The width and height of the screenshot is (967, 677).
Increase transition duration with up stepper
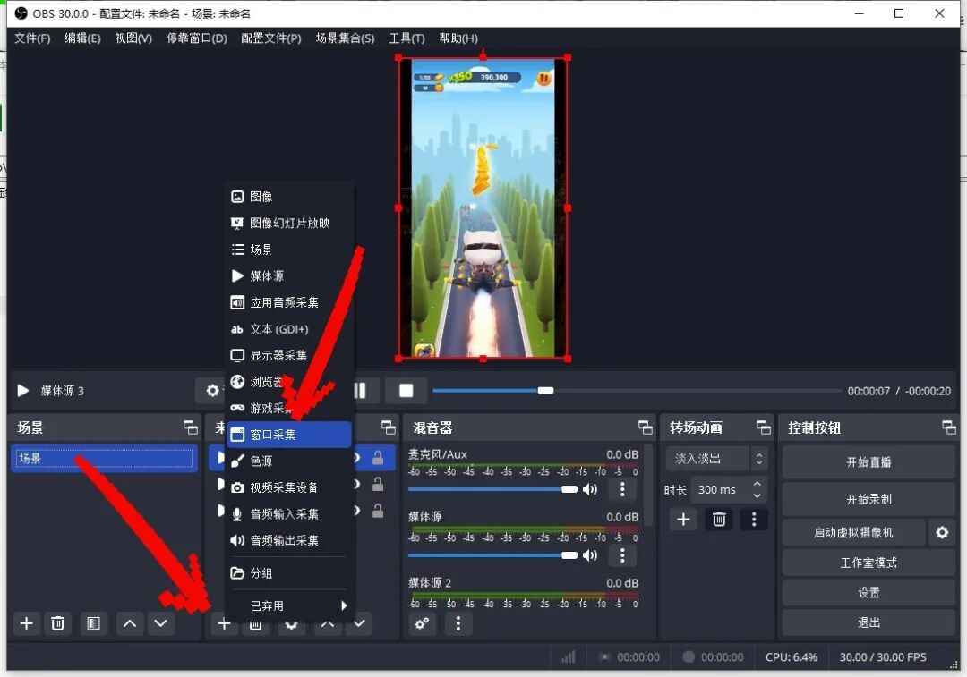point(757,484)
